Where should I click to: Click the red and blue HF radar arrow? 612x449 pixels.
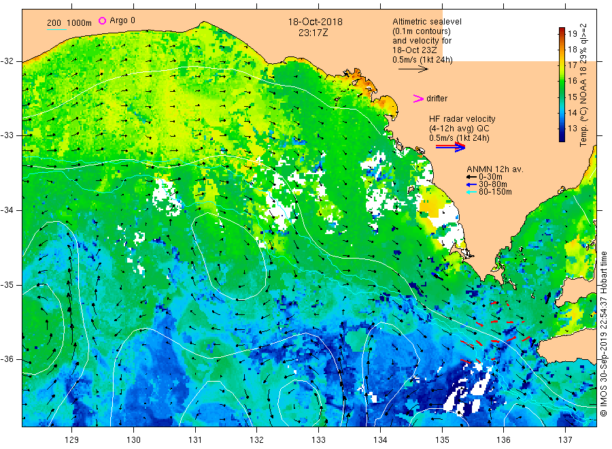450,147
